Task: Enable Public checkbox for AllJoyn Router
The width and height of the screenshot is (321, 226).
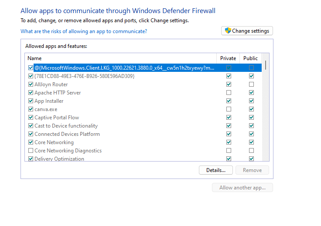Action: [x=251, y=84]
